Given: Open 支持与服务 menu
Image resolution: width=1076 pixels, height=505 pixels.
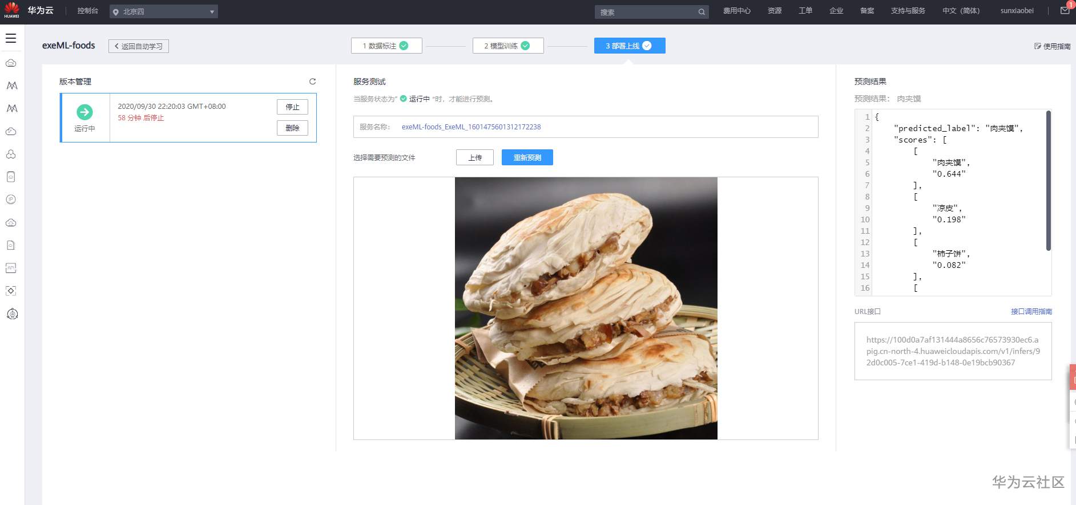Looking at the screenshot, I should click(908, 11).
